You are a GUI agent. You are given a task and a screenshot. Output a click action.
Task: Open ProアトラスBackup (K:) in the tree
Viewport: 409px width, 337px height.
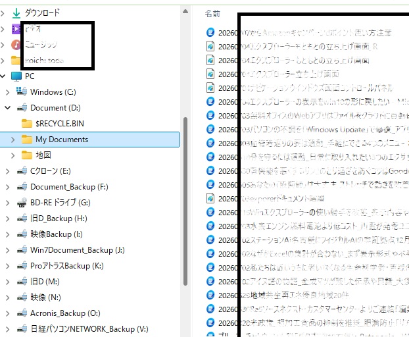coord(67,266)
